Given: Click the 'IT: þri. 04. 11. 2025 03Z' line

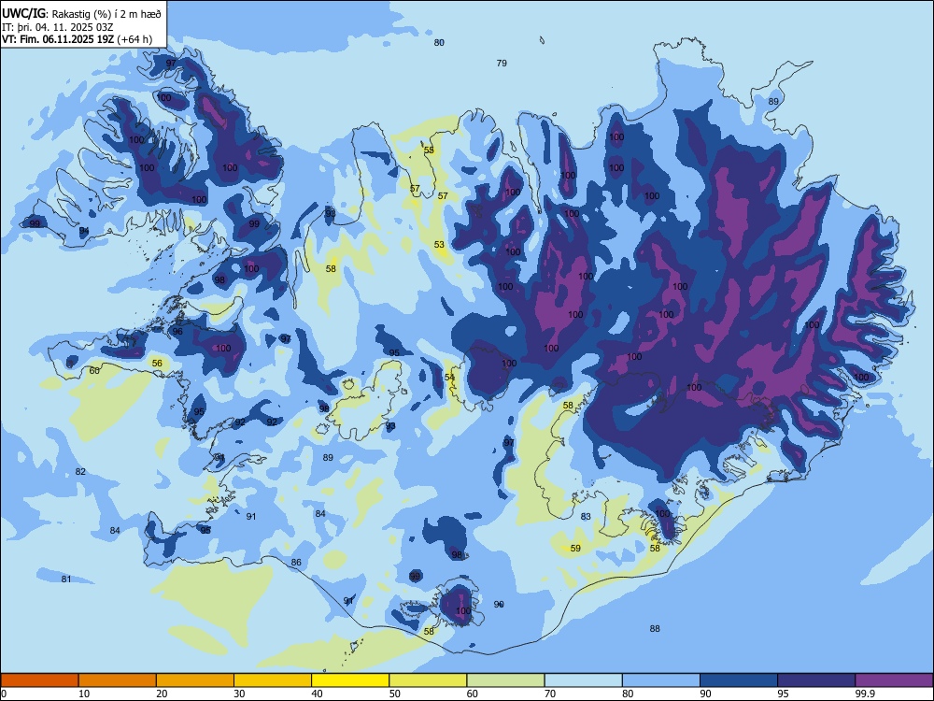Looking at the screenshot, I should pyautogui.click(x=57, y=27).
